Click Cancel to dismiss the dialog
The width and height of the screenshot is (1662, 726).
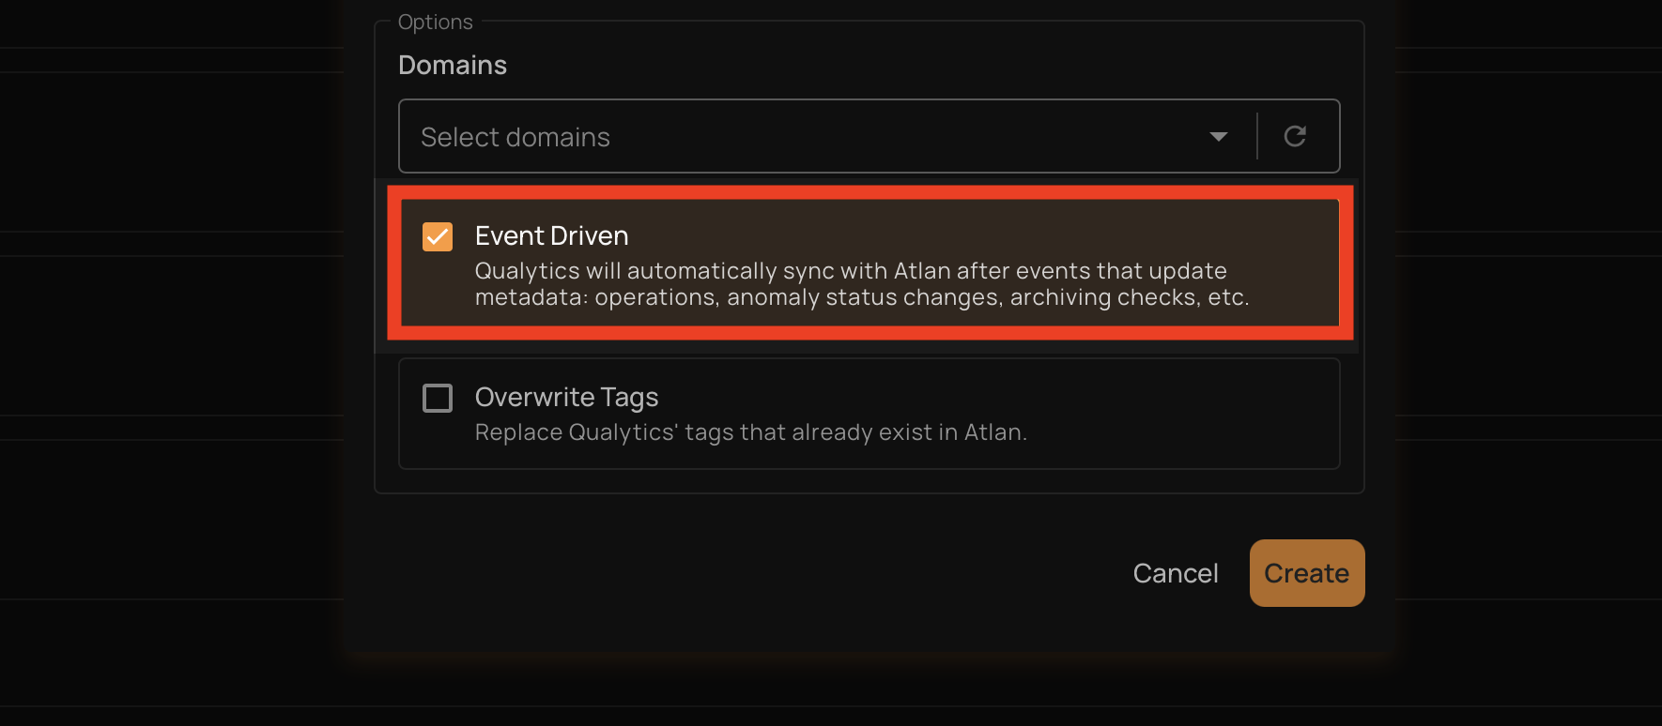click(1175, 572)
